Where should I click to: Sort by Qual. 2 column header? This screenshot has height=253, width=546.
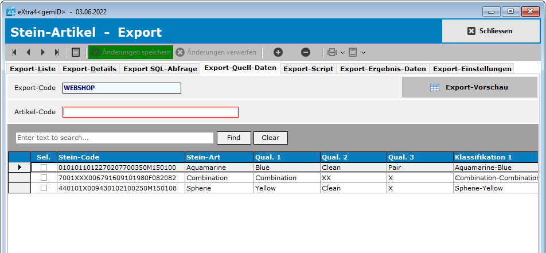[x=353, y=157]
